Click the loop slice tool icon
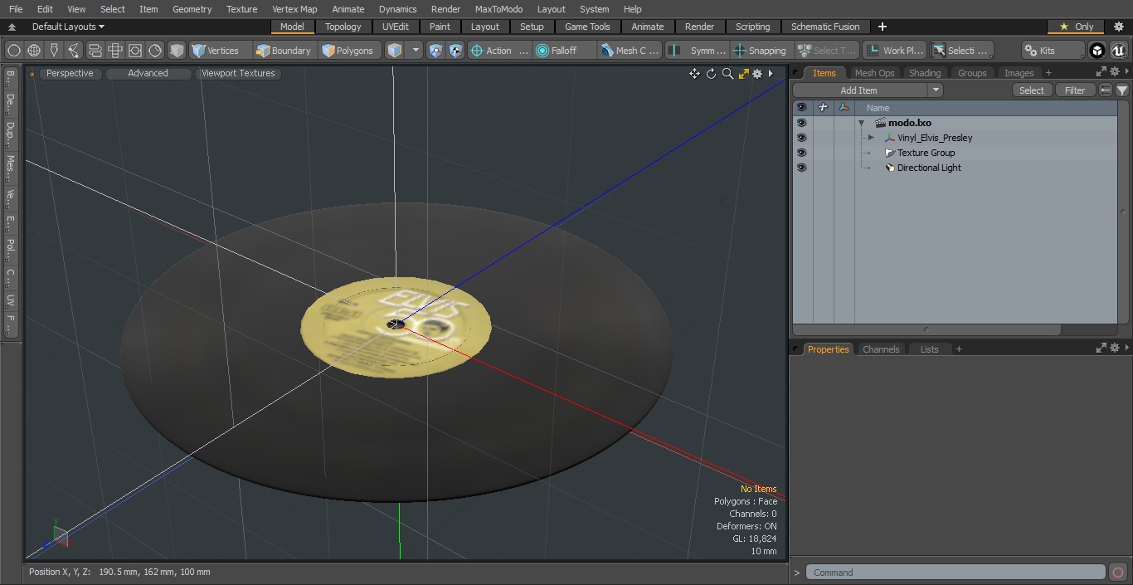The image size is (1133, 585). [x=95, y=51]
